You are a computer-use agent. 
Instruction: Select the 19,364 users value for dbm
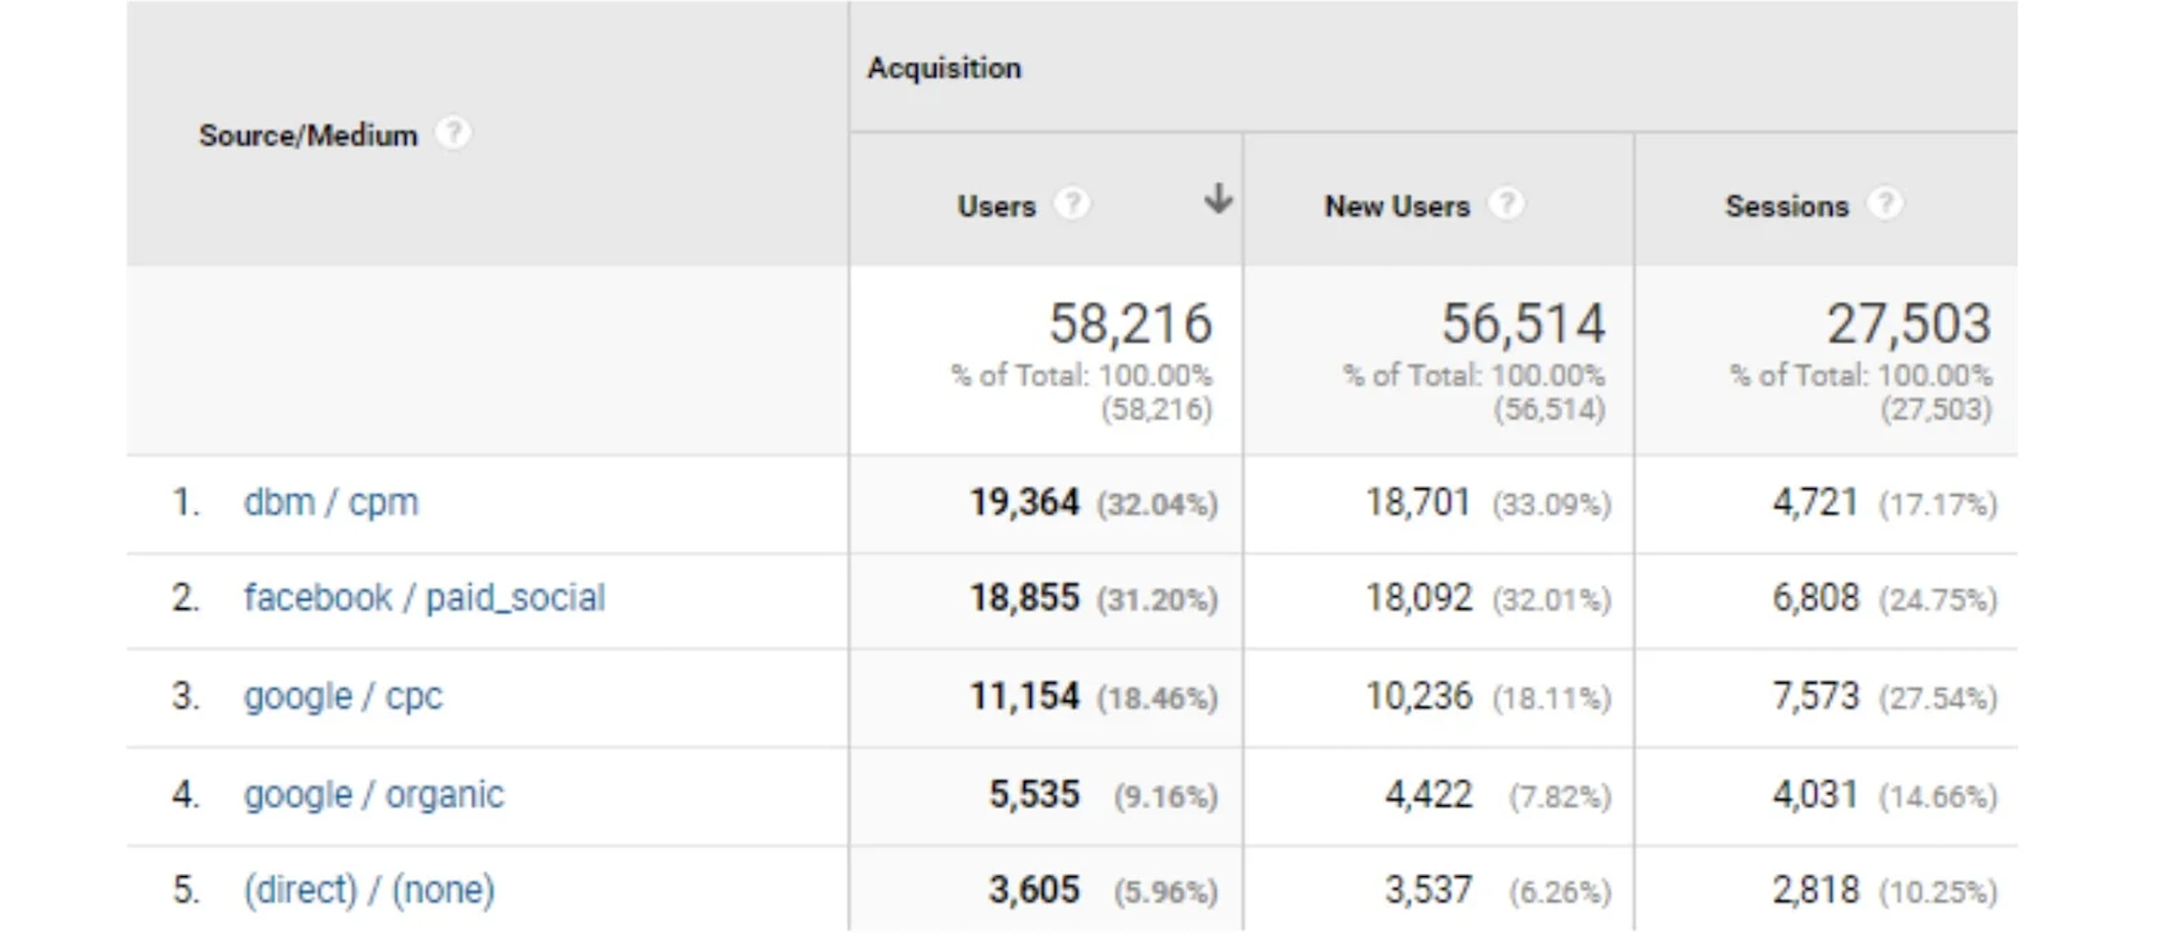click(1024, 502)
